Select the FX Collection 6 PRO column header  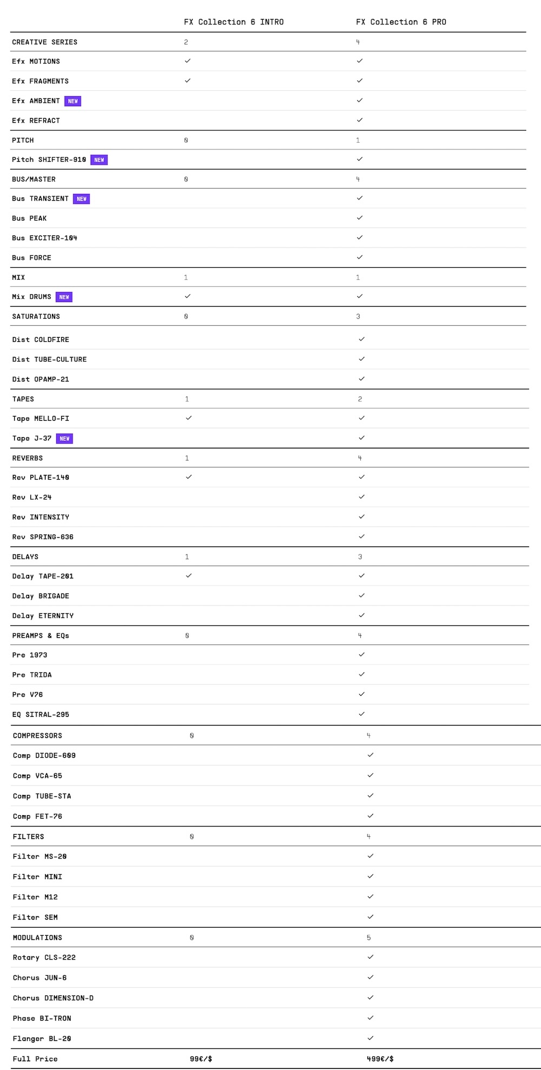[x=401, y=22]
